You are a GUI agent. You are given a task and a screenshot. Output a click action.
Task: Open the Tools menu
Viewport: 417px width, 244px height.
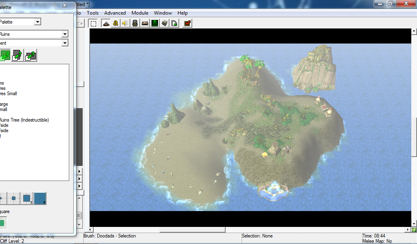click(92, 13)
